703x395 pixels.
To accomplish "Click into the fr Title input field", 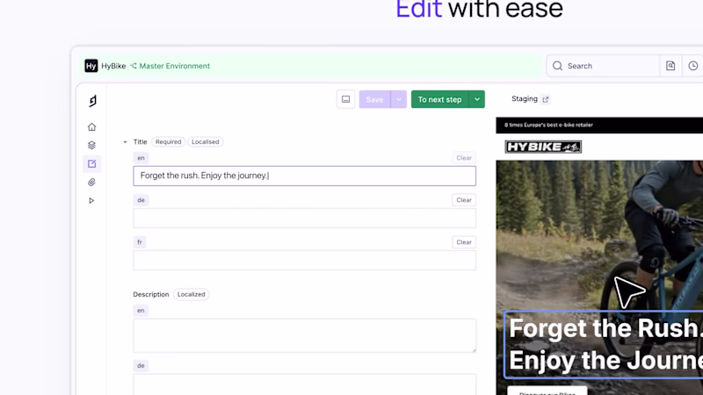I will click(304, 260).
